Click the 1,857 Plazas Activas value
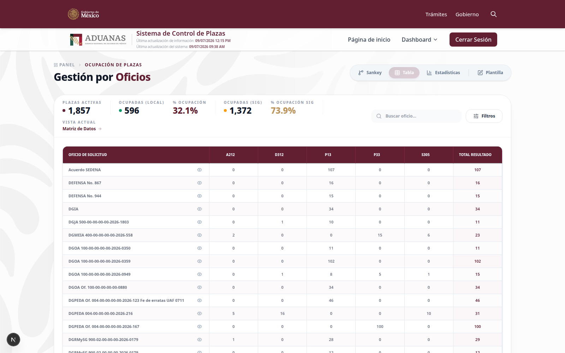The width and height of the screenshot is (565, 353). pos(79,111)
